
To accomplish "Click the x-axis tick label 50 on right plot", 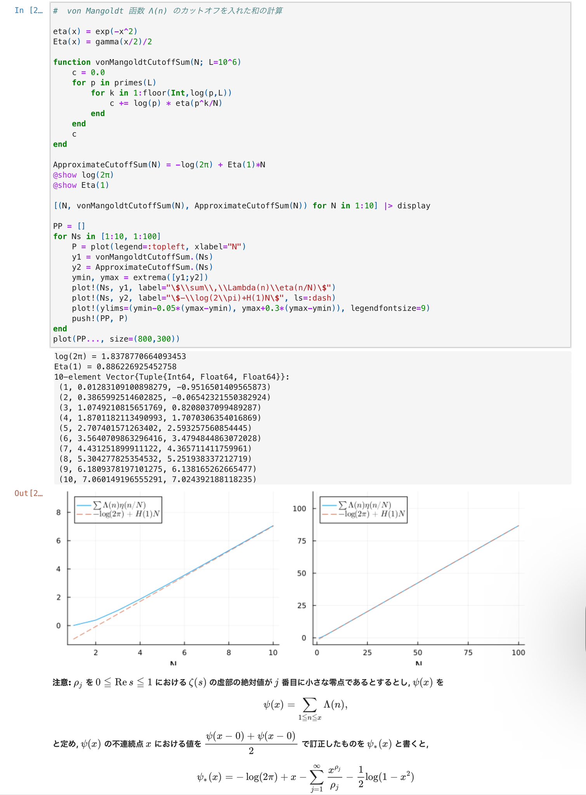I will coord(418,653).
